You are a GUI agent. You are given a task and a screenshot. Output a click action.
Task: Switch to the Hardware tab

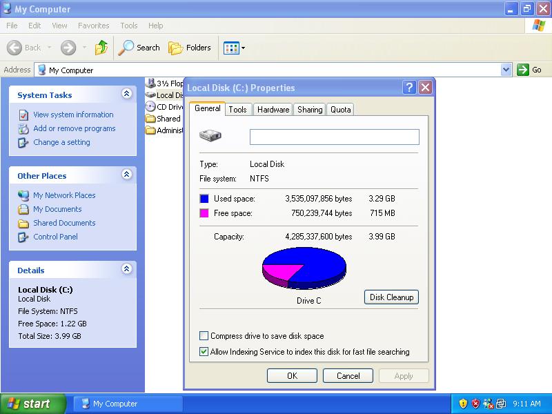pos(273,110)
